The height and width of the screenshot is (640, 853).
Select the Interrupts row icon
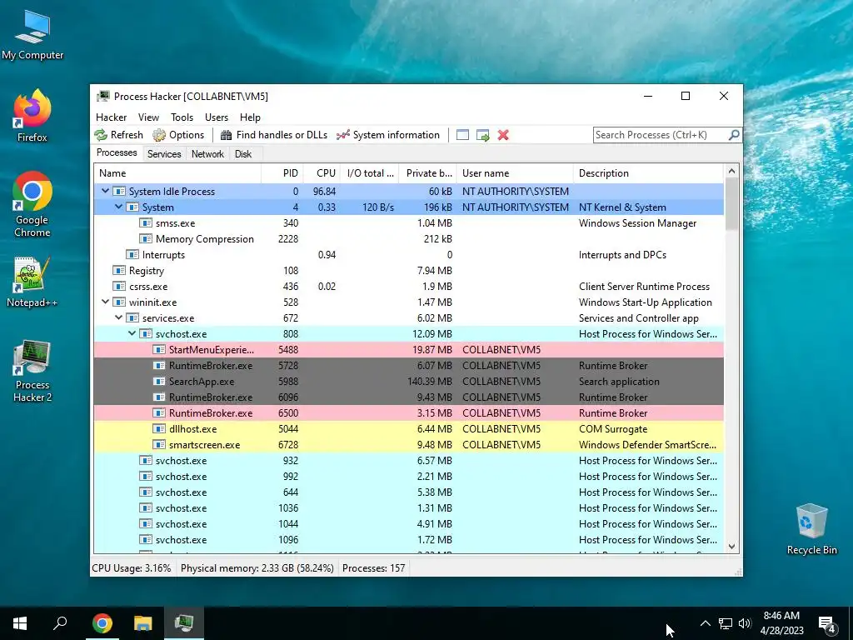coord(132,255)
